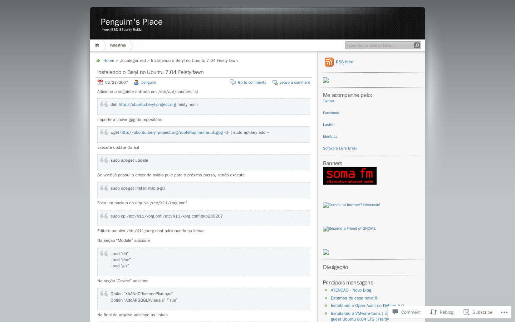Viewport: 515px width, 322px height.
Task: Click the Option "AddARGBGLXVisuals" "True" line
Action: coord(144,301)
